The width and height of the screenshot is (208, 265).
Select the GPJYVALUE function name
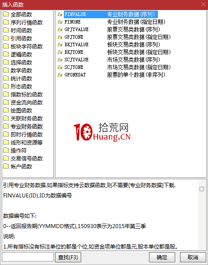tap(76, 30)
